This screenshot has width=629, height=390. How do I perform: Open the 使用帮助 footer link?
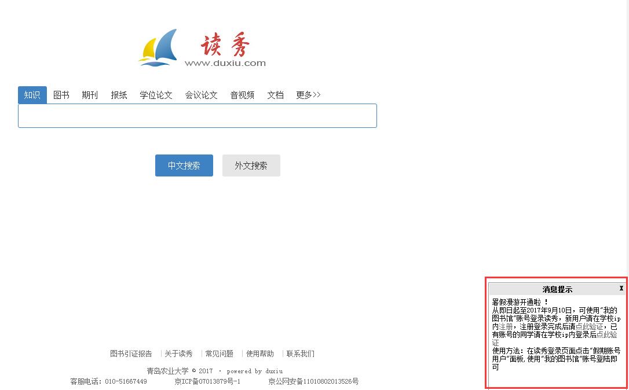[x=260, y=354]
